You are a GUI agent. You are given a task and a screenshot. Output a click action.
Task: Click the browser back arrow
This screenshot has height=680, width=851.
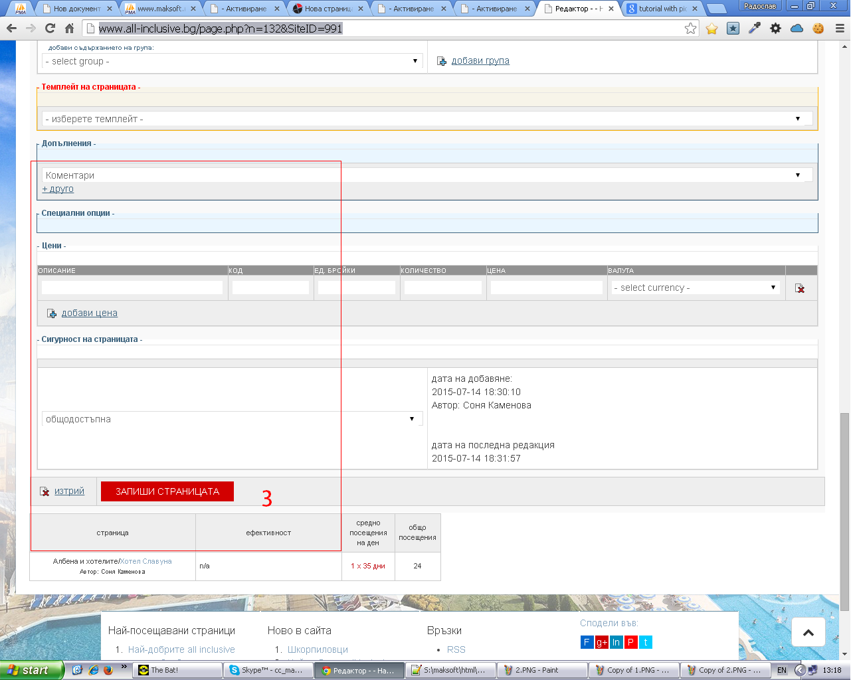11,29
